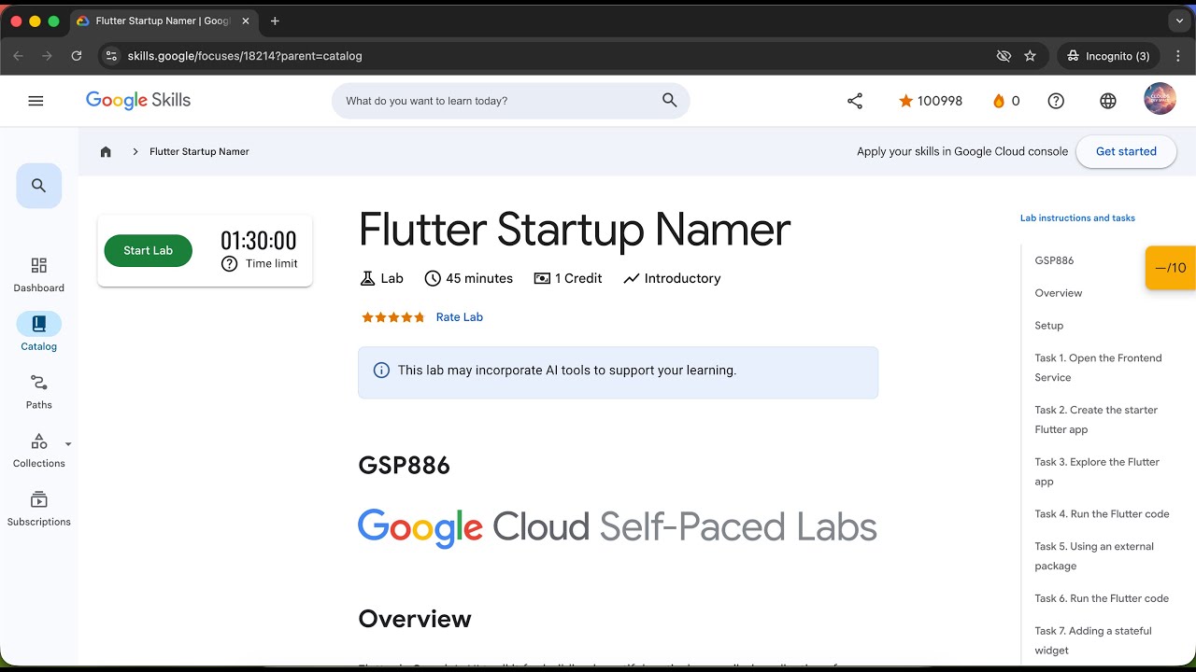Click the share icon in header
The height and width of the screenshot is (672, 1196).
[855, 101]
